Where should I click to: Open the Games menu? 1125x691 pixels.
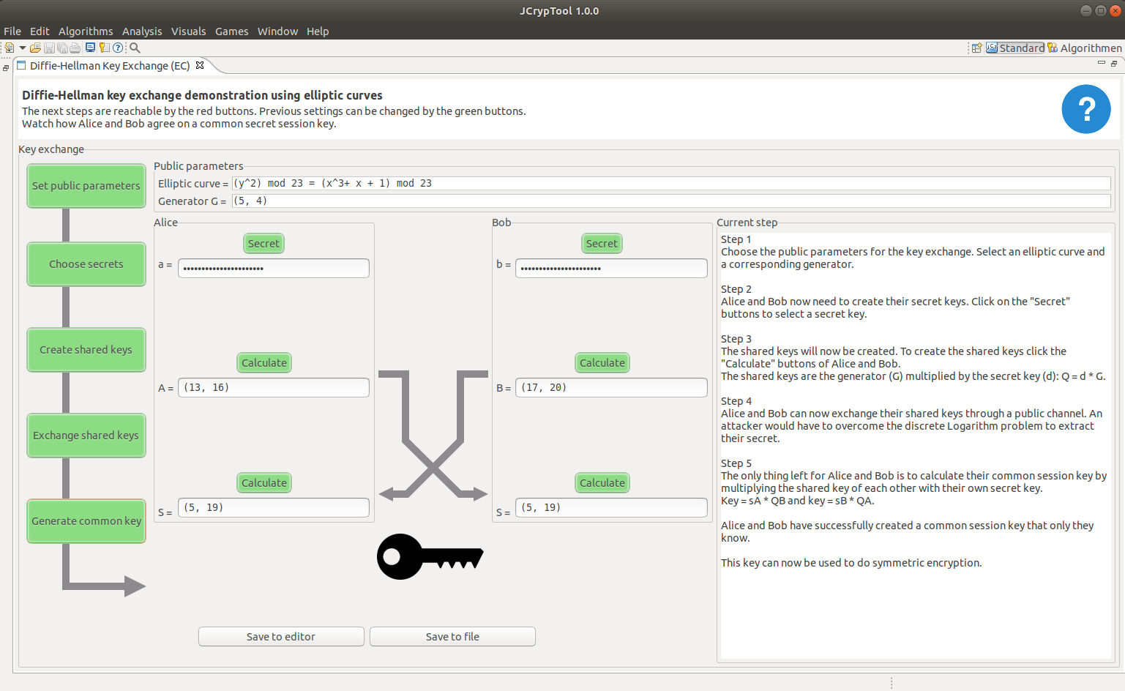232,31
